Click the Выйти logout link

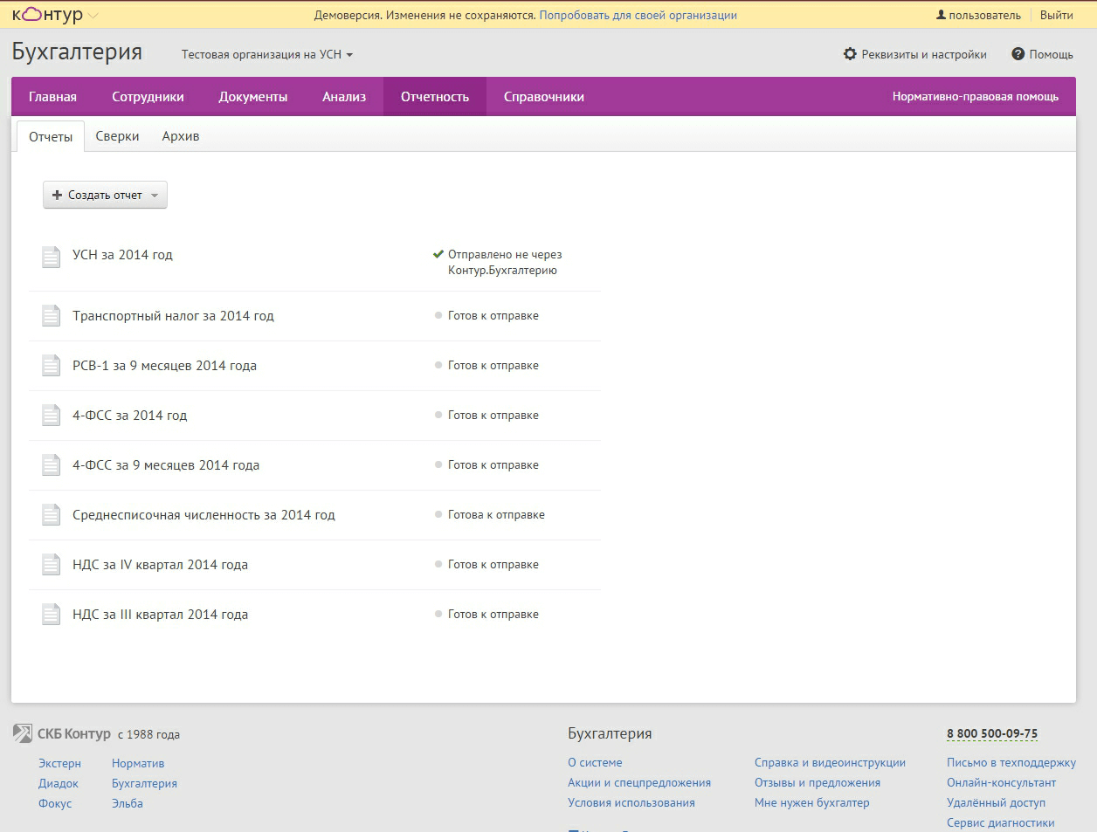[1056, 15]
